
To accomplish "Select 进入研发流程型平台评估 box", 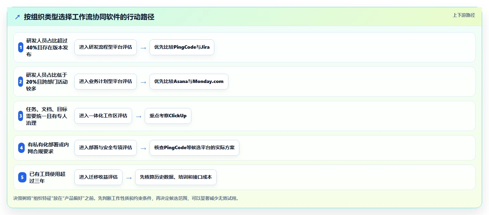I will (x=106, y=47).
